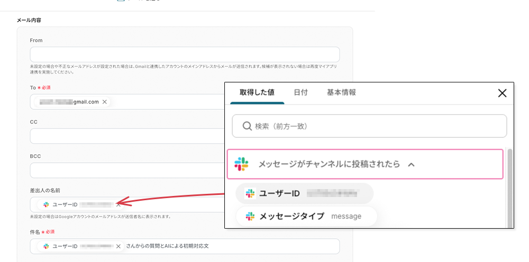The height and width of the screenshot is (262, 529).
Task: Collapse メッセージがチャンネルに投稿されたら section
Action: tap(411, 165)
